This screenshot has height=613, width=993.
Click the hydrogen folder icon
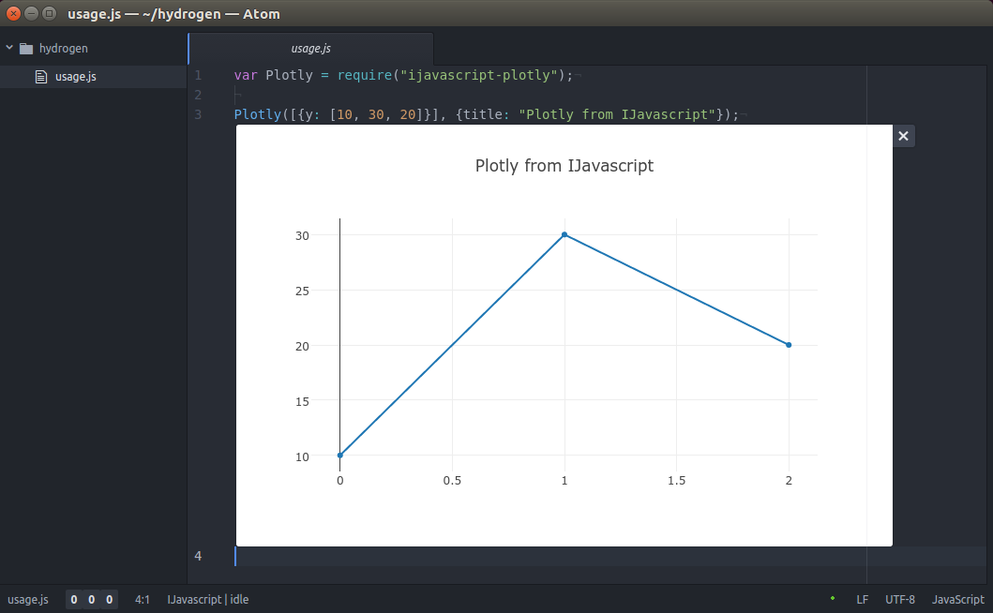pyautogui.click(x=26, y=48)
